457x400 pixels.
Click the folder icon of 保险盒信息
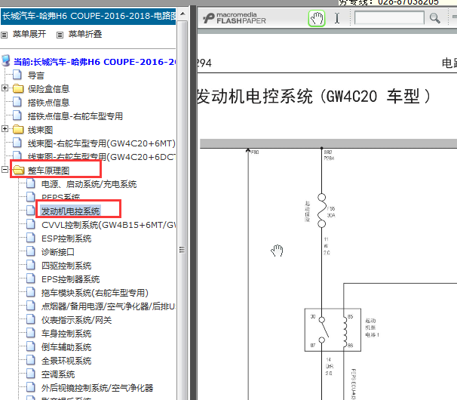pyautogui.click(x=18, y=88)
